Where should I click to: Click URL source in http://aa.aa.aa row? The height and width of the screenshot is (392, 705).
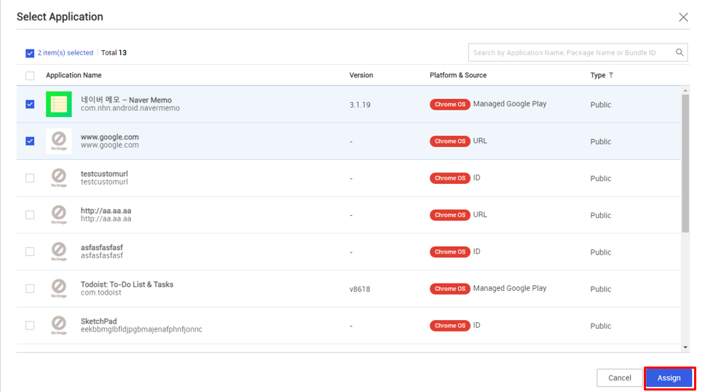pos(480,215)
